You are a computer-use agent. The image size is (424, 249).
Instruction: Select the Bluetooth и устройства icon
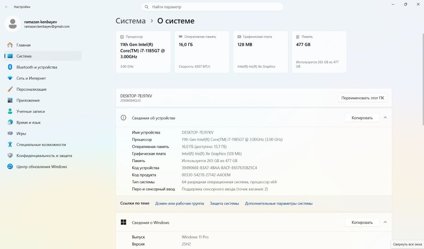10,67
